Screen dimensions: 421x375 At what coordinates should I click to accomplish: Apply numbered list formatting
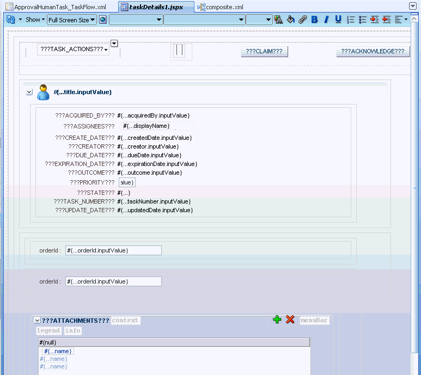coord(351,20)
